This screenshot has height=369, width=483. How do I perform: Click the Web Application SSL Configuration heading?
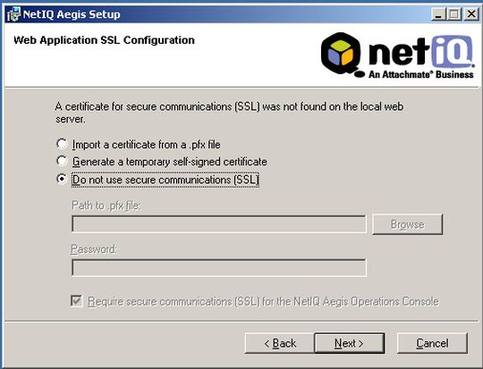104,40
